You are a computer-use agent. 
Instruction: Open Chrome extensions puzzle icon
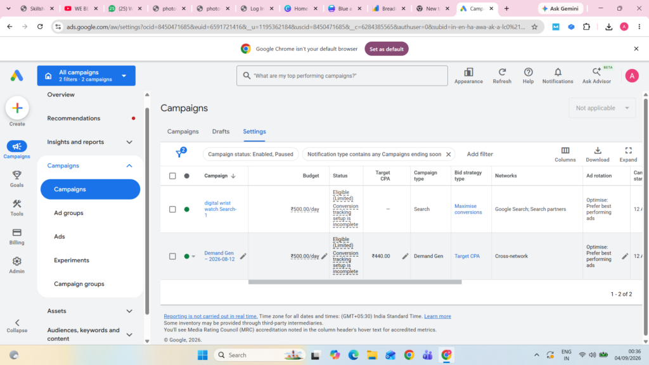[586, 27]
